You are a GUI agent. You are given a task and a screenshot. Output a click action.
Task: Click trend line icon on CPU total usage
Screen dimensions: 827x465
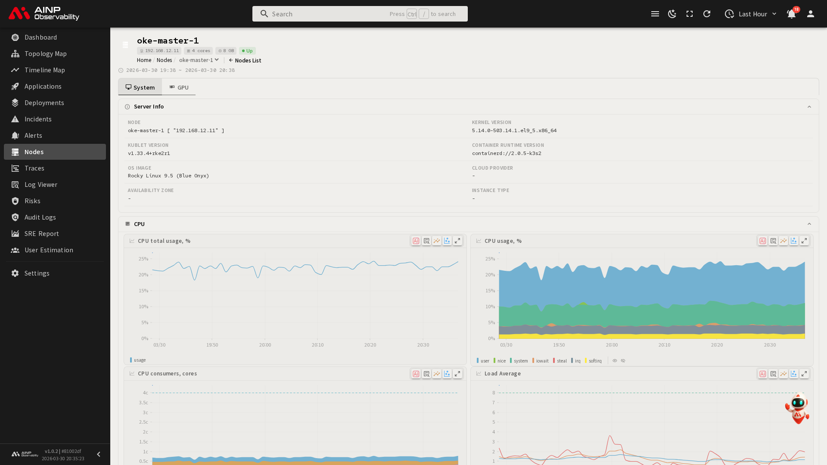tap(437, 241)
